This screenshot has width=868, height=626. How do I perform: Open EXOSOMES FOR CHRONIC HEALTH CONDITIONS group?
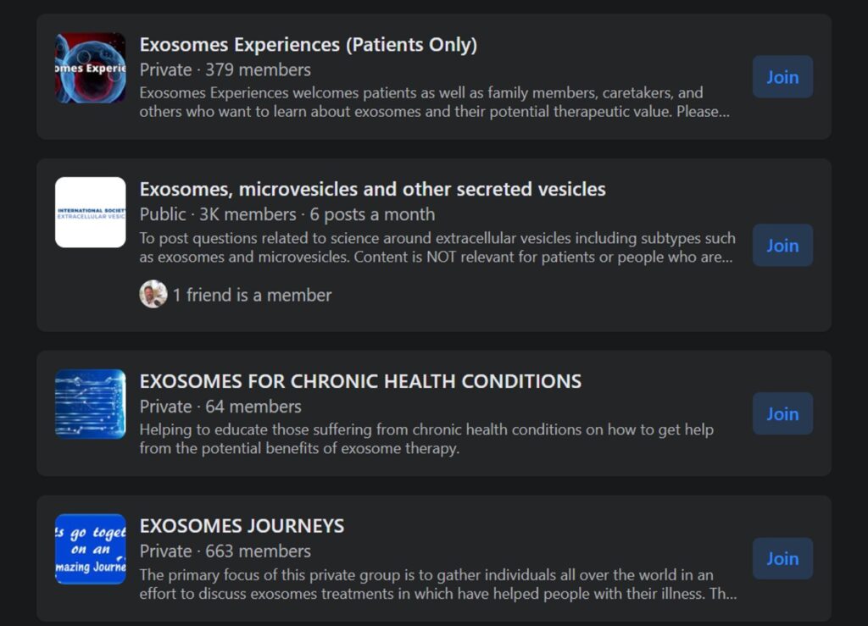(361, 381)
